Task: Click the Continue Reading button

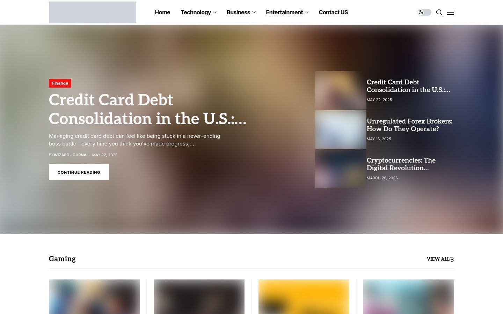Action: click(x=79, y=172)
